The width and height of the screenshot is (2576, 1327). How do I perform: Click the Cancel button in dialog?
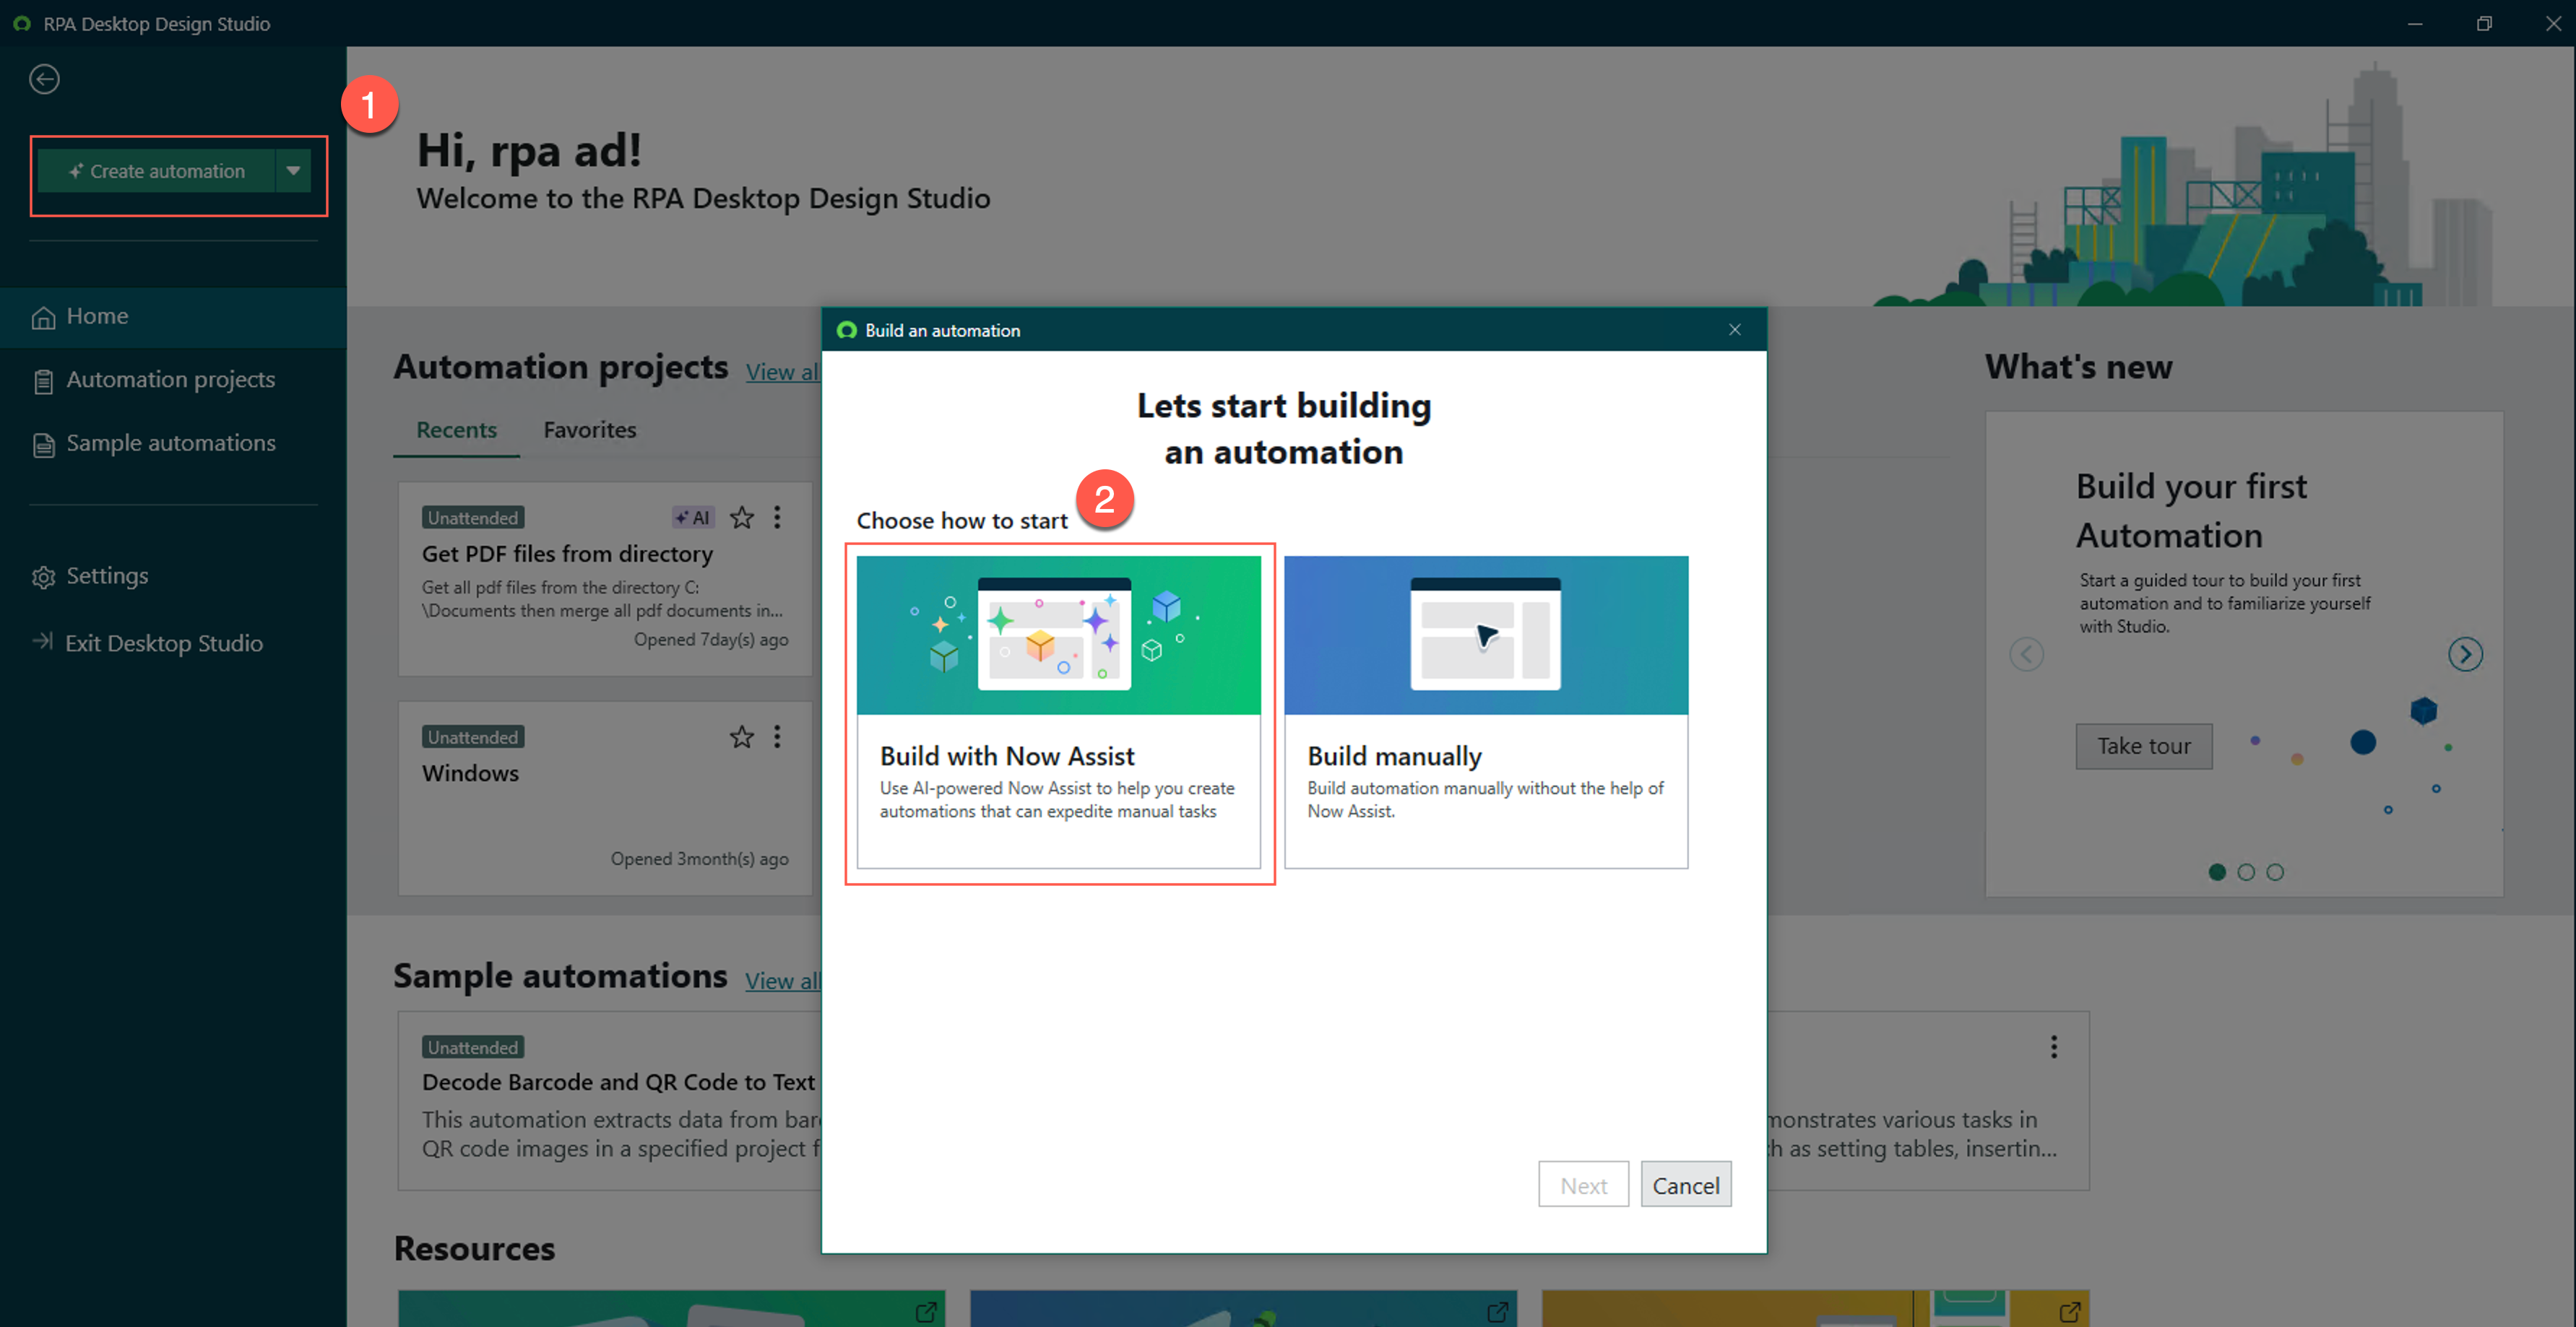1686,1185
